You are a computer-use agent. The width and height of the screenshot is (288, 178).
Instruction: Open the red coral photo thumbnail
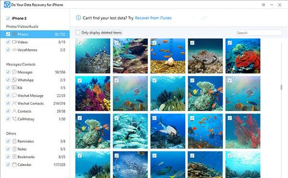click(x=243, y=56)
